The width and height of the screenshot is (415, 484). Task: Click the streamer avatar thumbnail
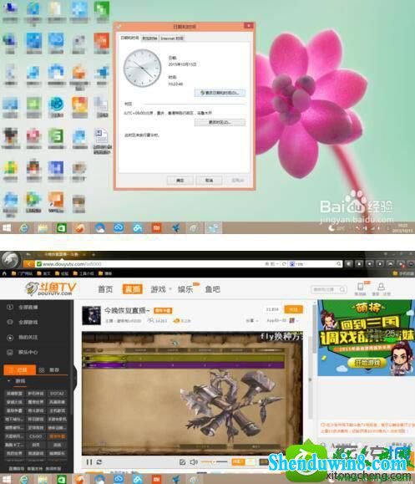91,315
